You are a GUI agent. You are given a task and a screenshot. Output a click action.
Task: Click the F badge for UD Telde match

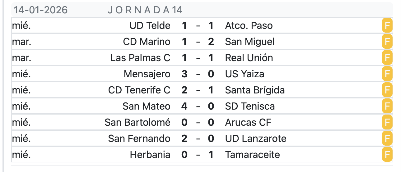(387, 26)
